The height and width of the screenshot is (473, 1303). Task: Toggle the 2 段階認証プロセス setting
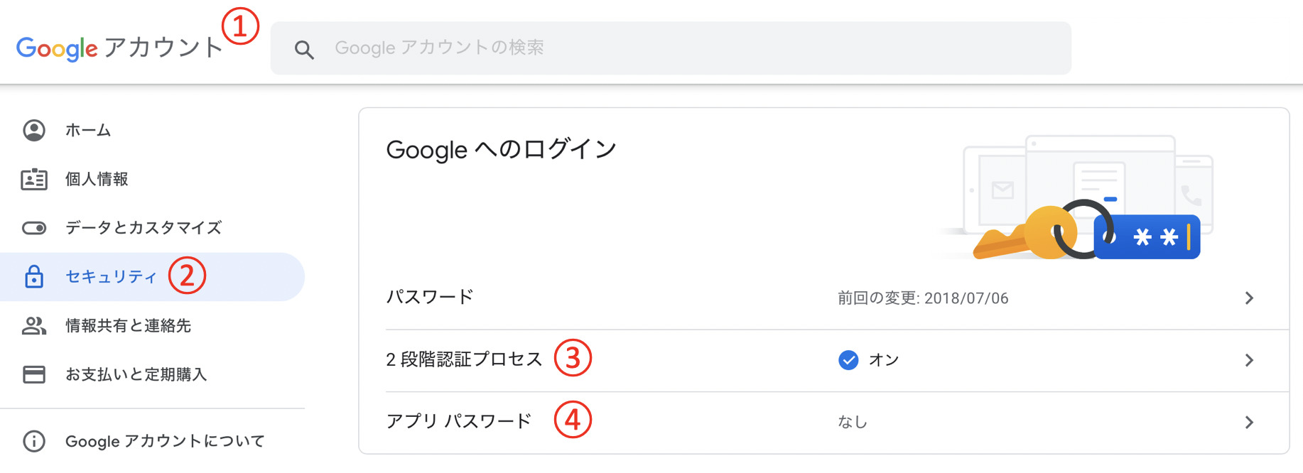(x=465, y=359)
